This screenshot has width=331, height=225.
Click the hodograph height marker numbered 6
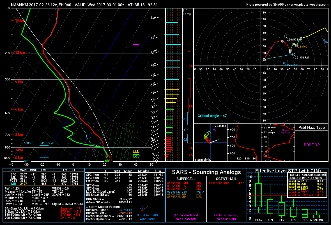(301, 39)
